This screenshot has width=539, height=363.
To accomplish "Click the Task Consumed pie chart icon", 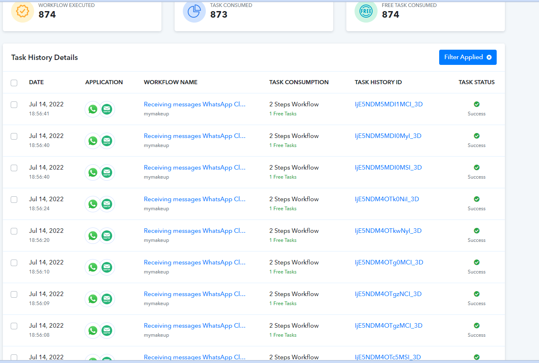I will tap(194, 11).
